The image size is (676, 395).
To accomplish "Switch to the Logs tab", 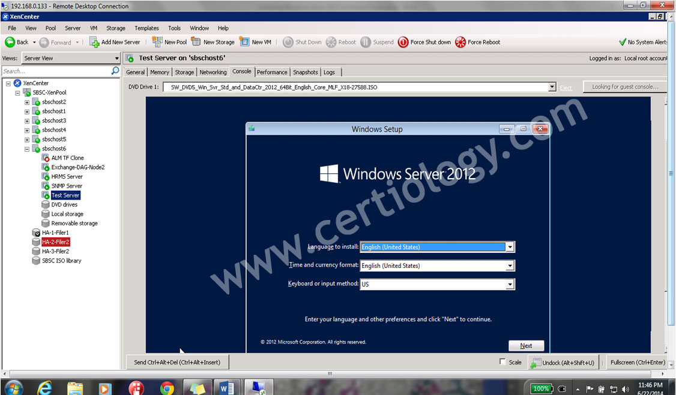I will tap(330, 73).
